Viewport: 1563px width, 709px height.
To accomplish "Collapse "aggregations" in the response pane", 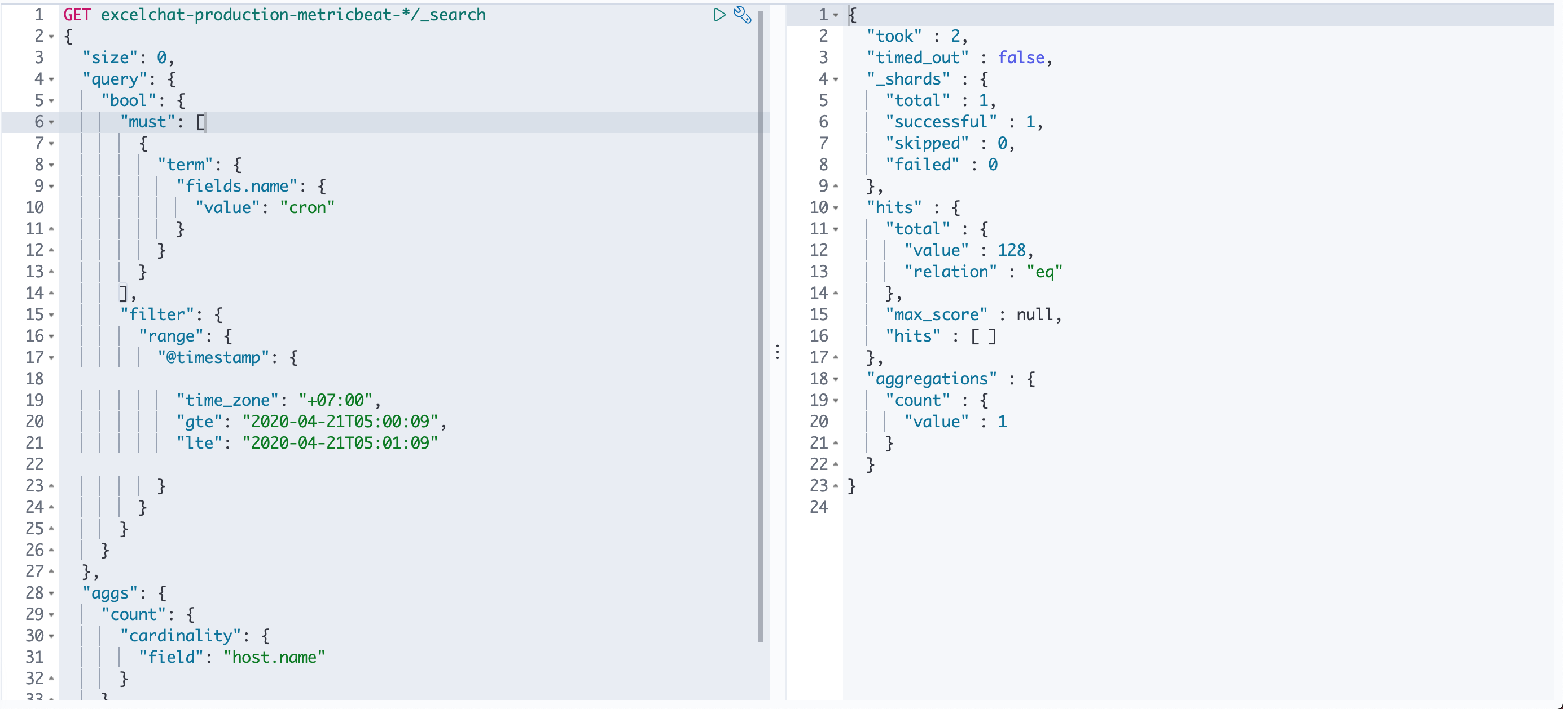I will (x=836, y=379).
